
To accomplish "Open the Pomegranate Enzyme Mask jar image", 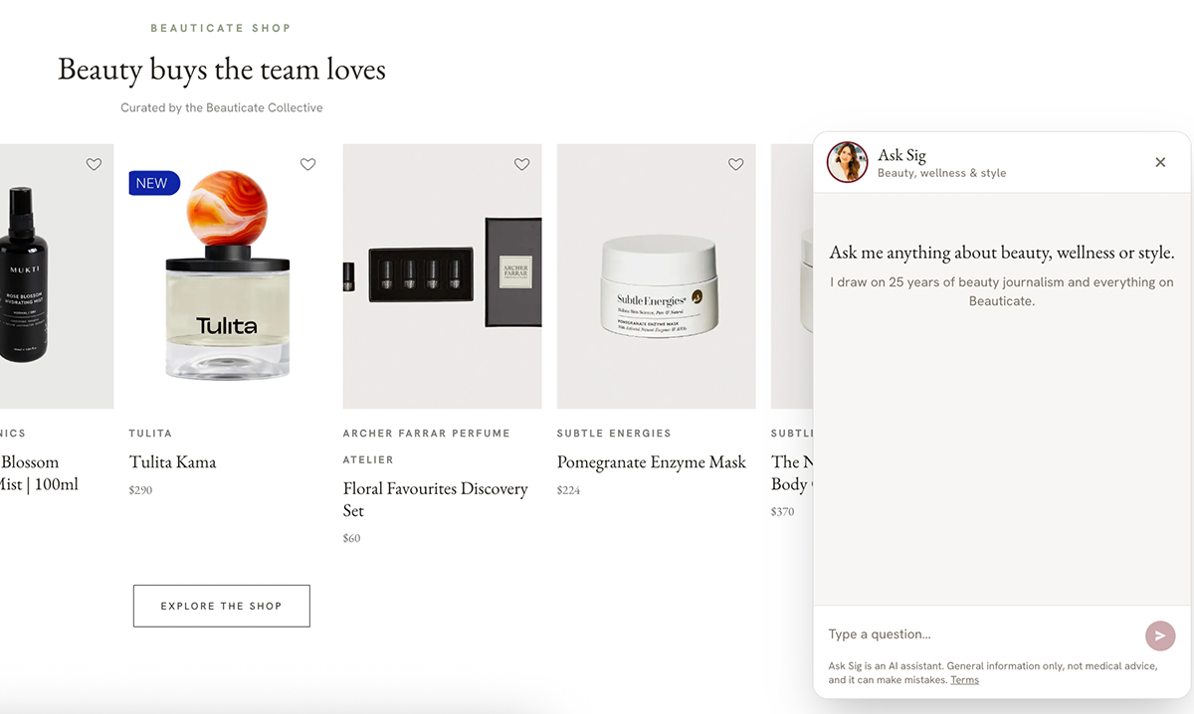I will 656,276.
